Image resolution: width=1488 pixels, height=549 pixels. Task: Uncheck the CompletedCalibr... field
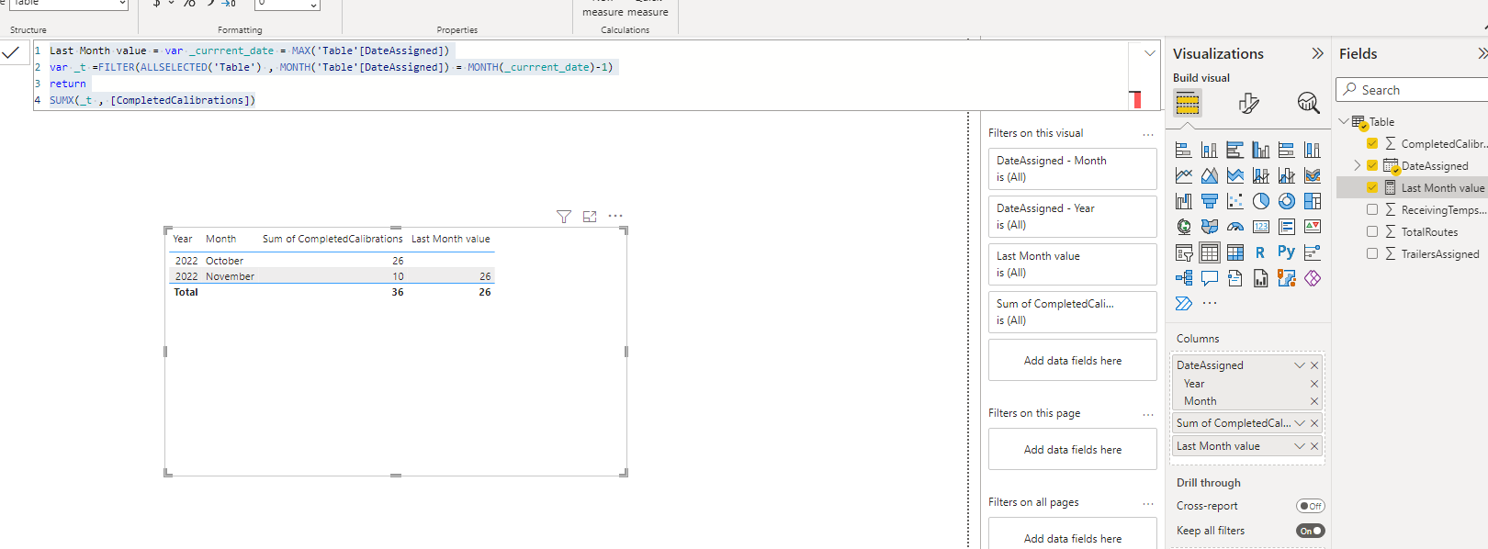tap(1372, 143)
